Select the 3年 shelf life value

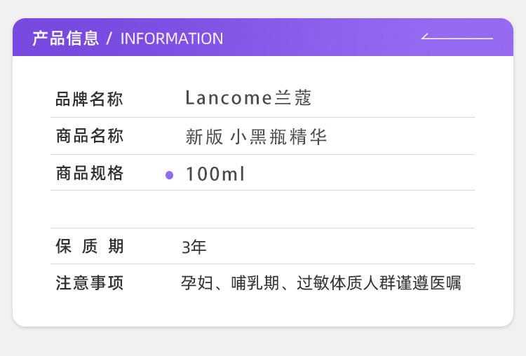[x=194, y=247]
